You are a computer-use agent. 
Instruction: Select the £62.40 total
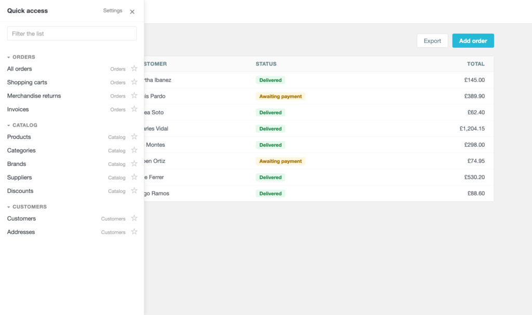click(x=476, y=113)
